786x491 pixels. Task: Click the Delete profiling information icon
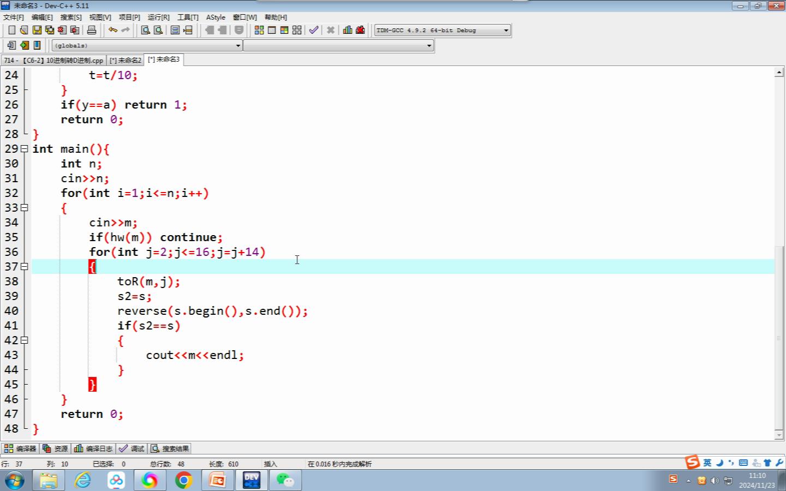(360, 30)
